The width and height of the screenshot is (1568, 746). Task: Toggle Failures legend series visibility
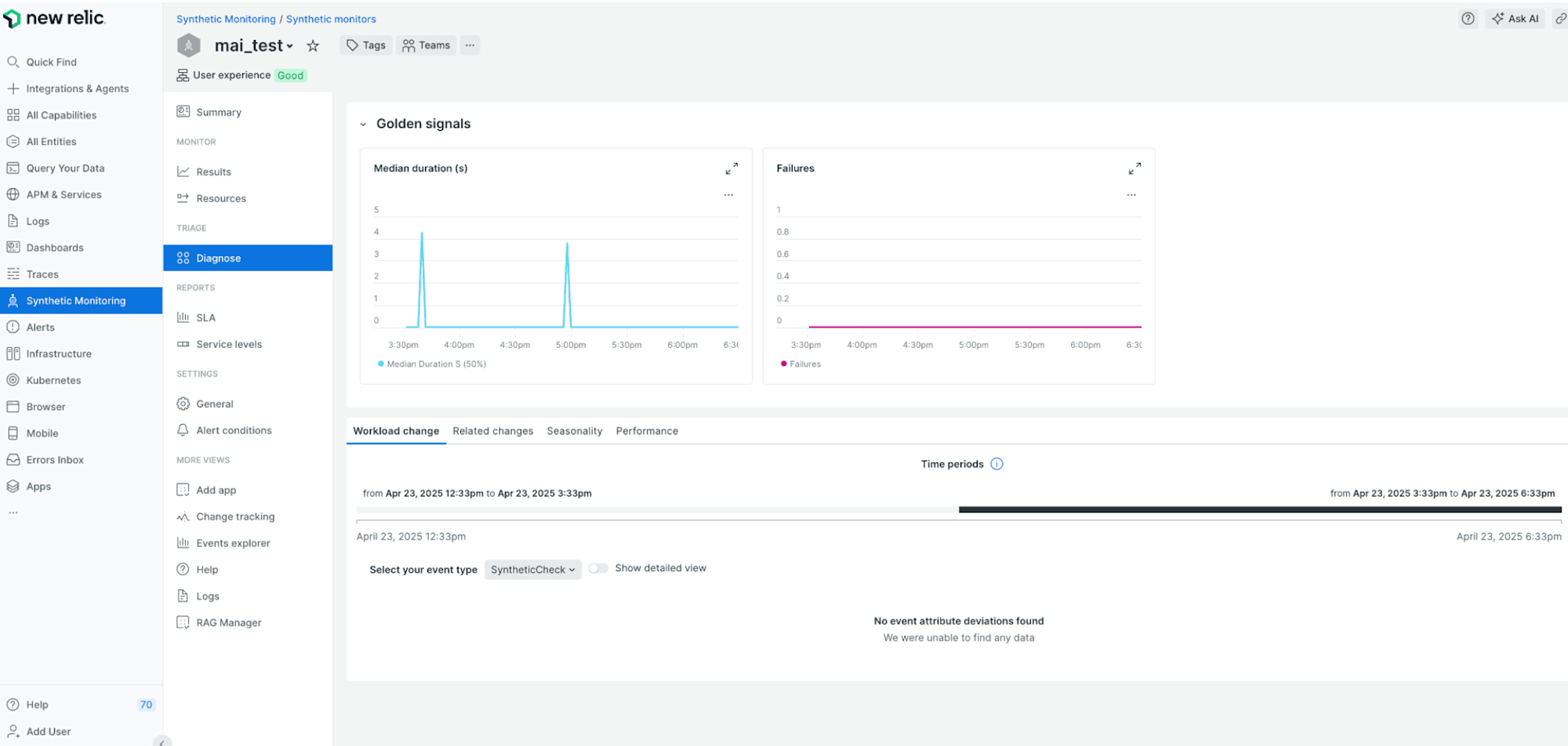[x=800, y=364]
